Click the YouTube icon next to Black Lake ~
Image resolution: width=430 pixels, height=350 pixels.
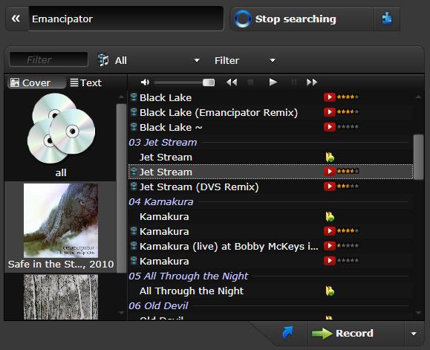(x=329, y=127)
